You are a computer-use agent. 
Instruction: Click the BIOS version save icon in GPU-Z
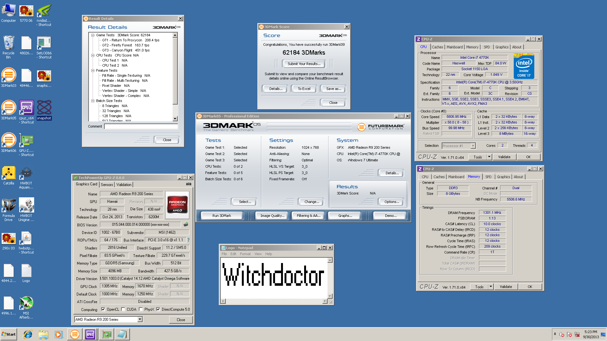pos(186,224)
